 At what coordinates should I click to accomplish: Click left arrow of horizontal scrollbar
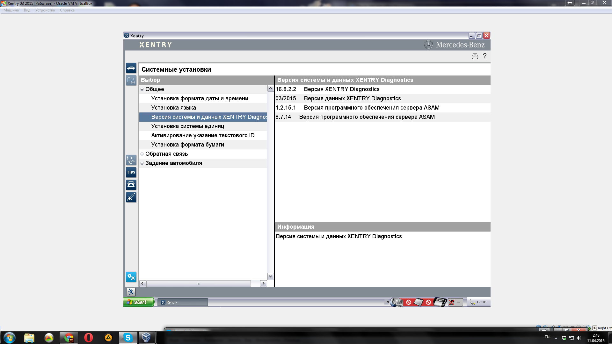[142, 283]
